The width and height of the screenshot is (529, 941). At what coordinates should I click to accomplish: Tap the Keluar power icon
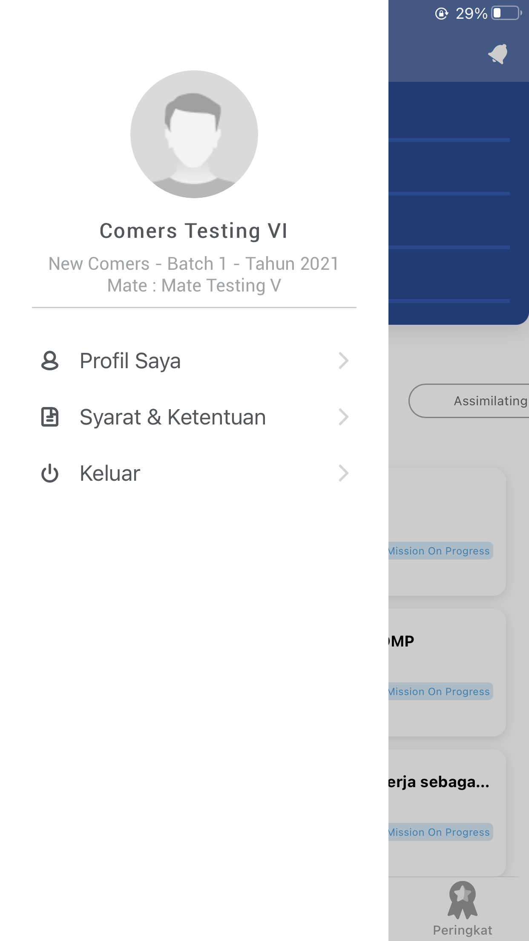coord(50,473)
